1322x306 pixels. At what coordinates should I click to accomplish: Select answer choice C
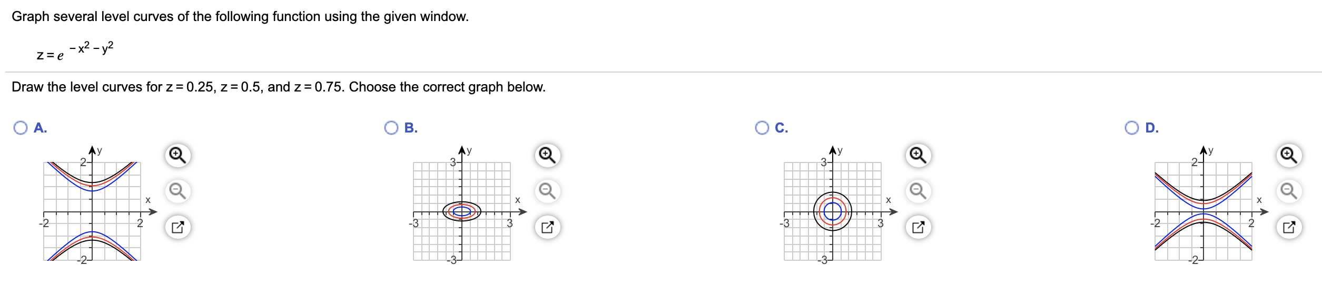762,127
